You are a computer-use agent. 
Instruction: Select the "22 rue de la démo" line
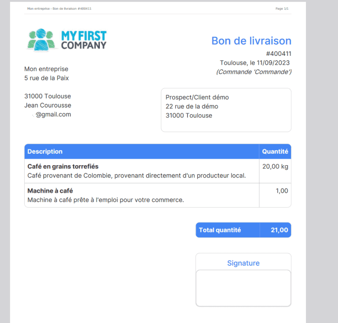192,106
